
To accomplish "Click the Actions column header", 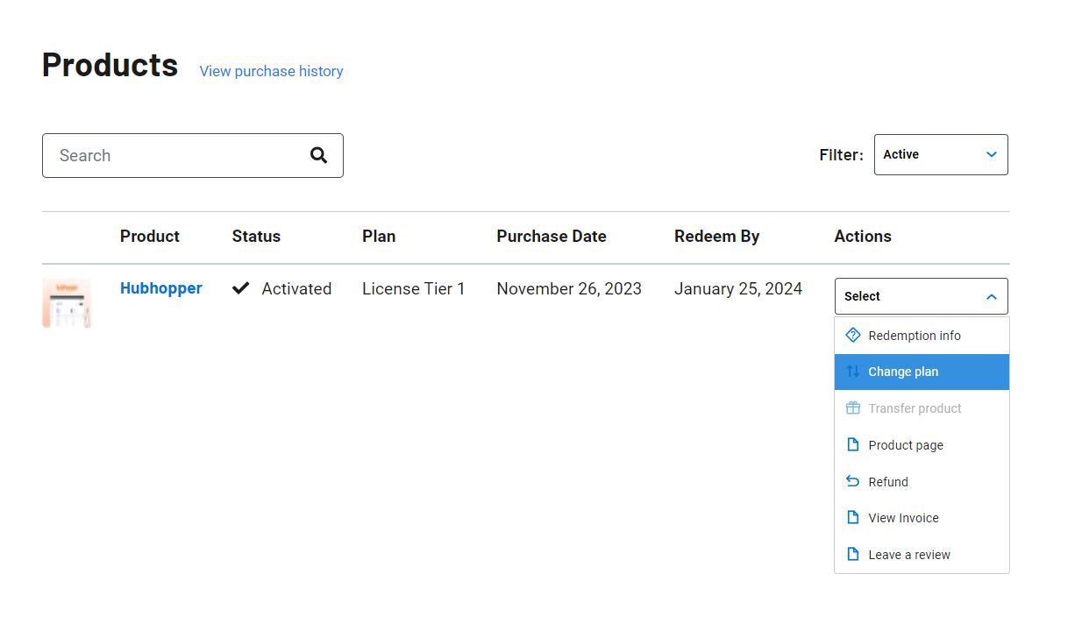I will point(863,236).
